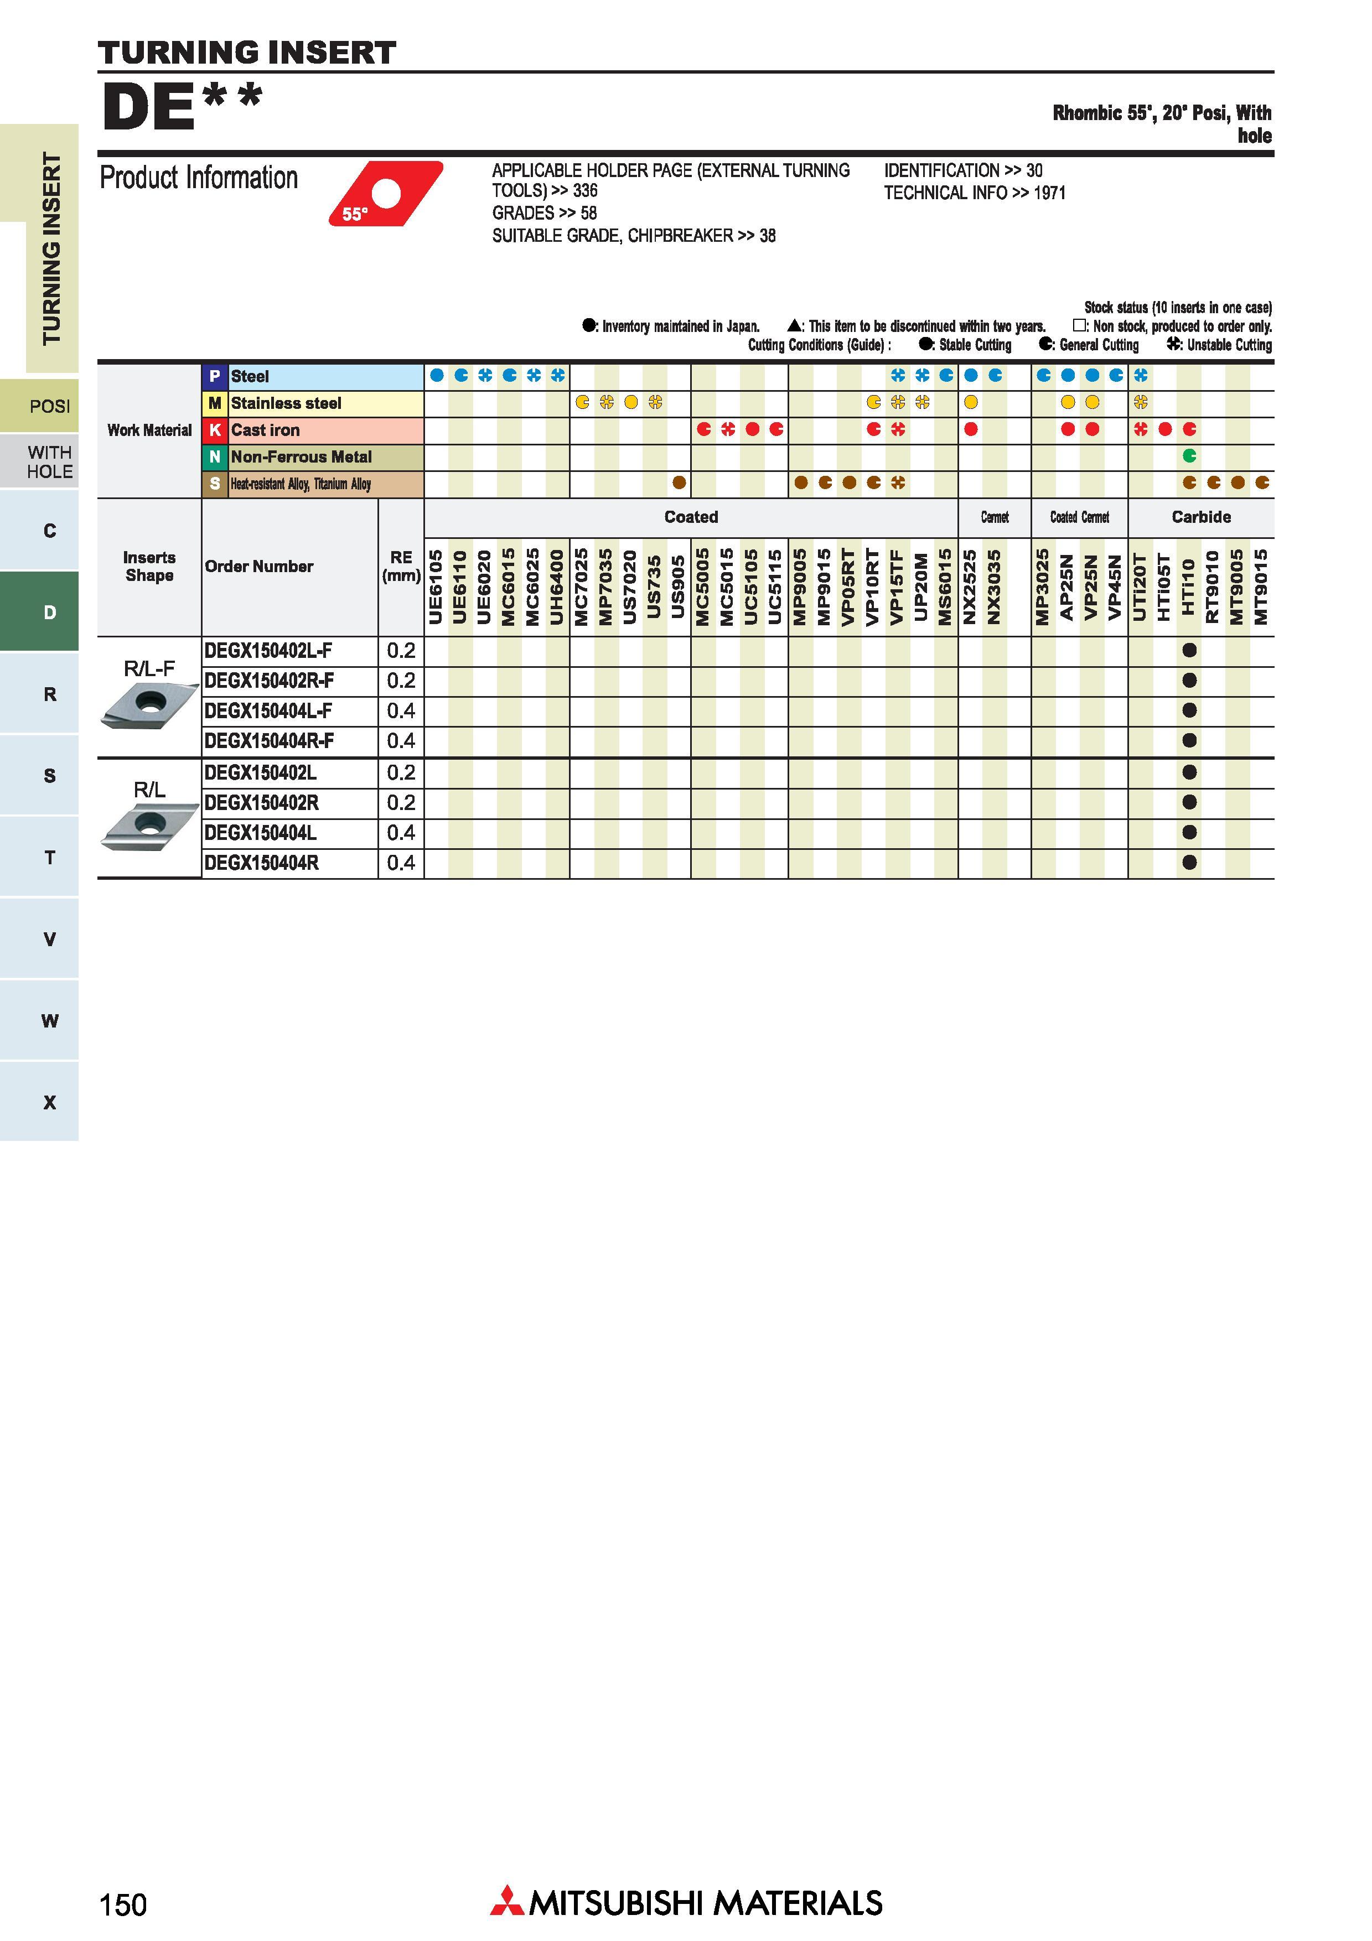Select order number DEGX150404L-F
This screenshot has height=1941, width=1372.
(269, 712)
